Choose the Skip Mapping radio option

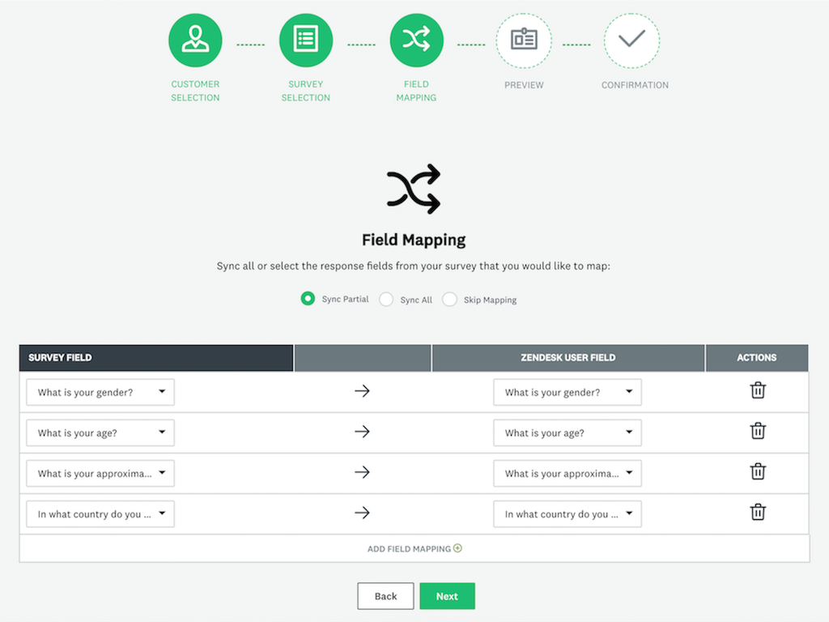coord(449,300)
